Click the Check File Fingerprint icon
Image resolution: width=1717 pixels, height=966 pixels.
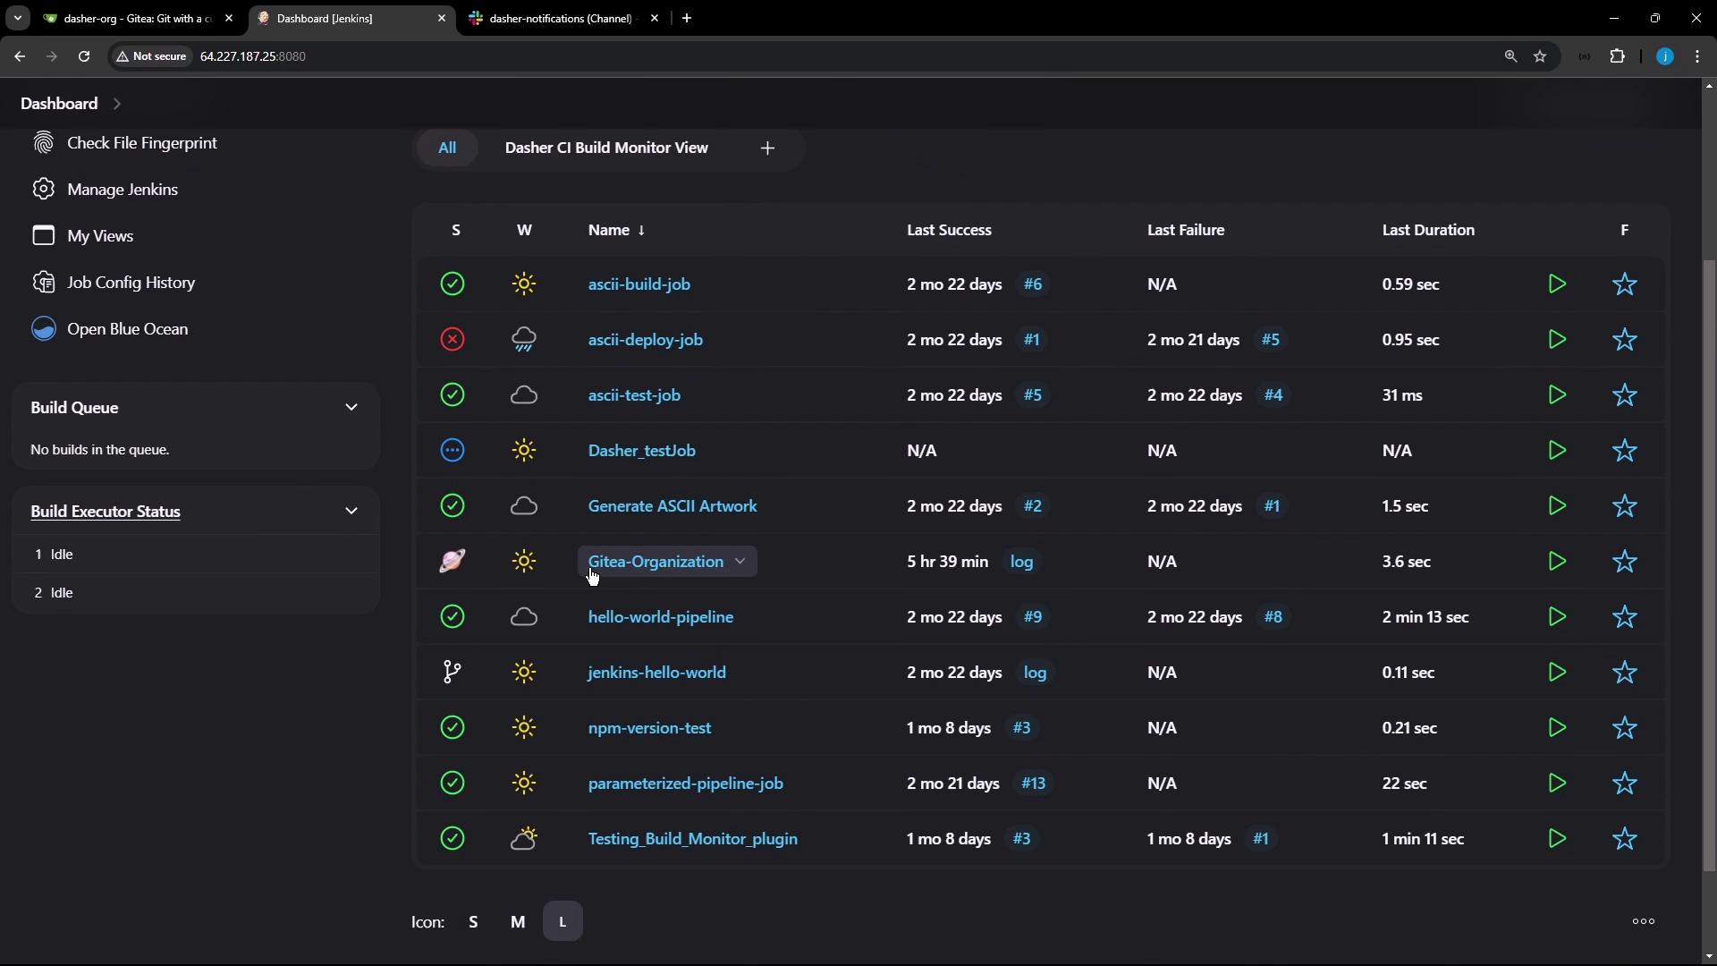[43, 143]
